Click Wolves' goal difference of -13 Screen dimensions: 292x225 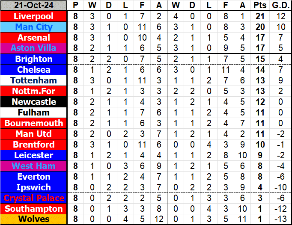click(280, 219)
